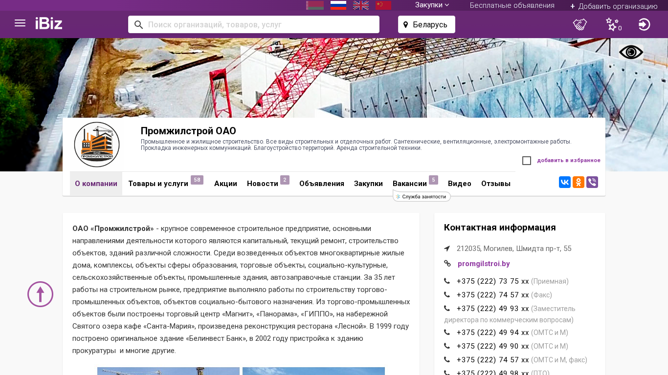Click the search magnifier icon
Screen dimensions: 668x375
pos(138,24)
